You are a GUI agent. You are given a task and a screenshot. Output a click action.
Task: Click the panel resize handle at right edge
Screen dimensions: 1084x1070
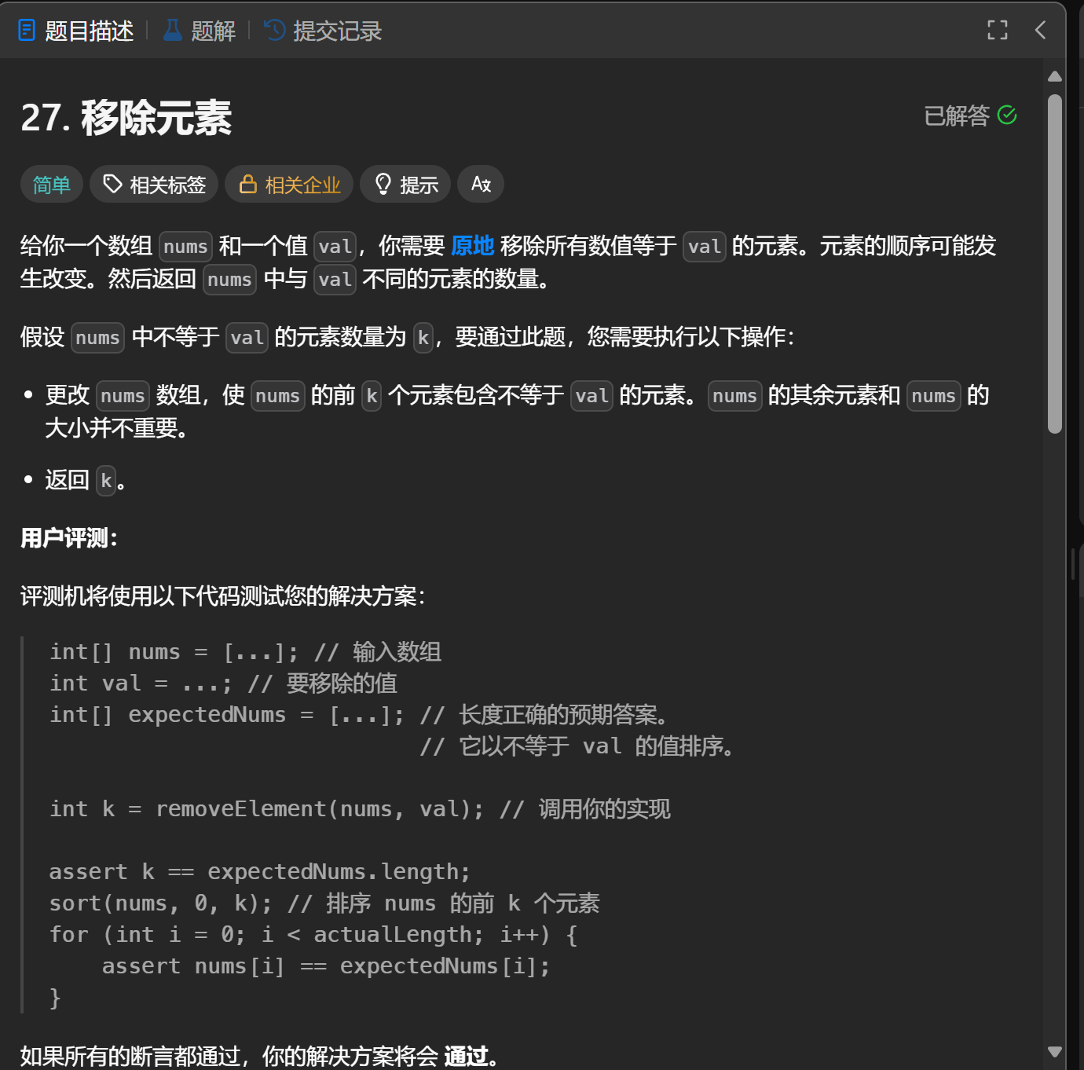(1072, 564)
